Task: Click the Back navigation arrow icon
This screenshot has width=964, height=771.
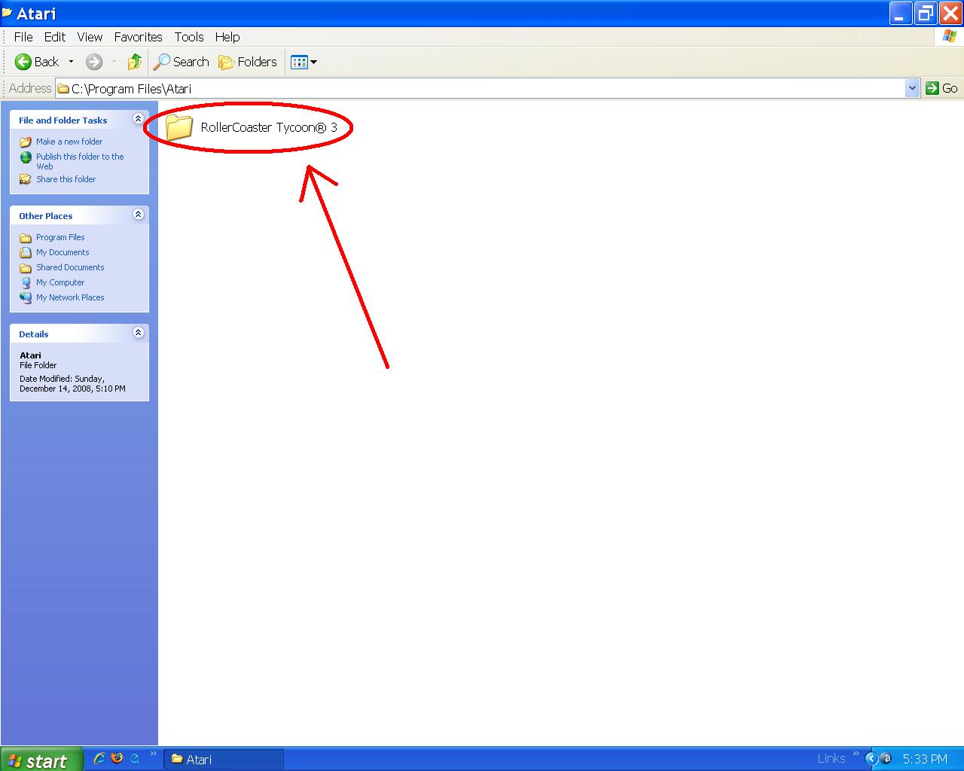Action: (x=23, y=62)
